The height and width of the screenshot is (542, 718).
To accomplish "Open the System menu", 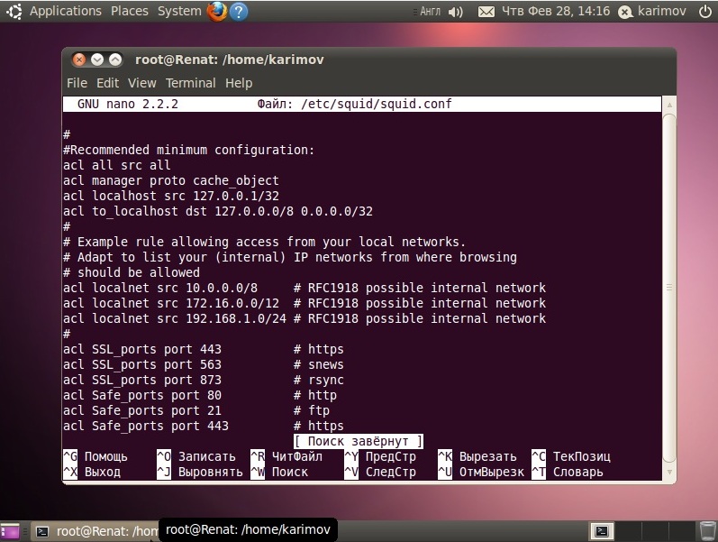I will 179,11.
